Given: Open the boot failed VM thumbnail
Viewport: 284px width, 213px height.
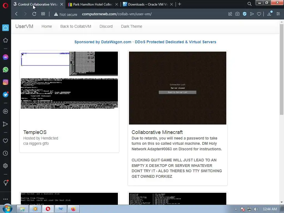Looking at the screenshot, I should 69,199.
